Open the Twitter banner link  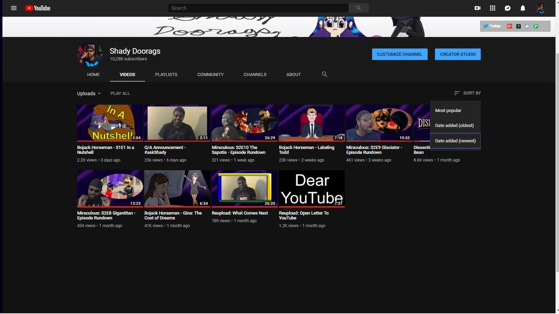492,26
